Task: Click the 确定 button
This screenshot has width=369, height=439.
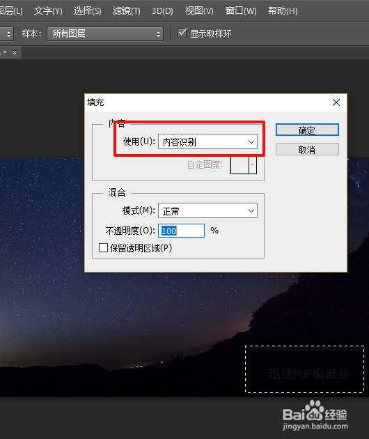Action: tap(307, 130)
